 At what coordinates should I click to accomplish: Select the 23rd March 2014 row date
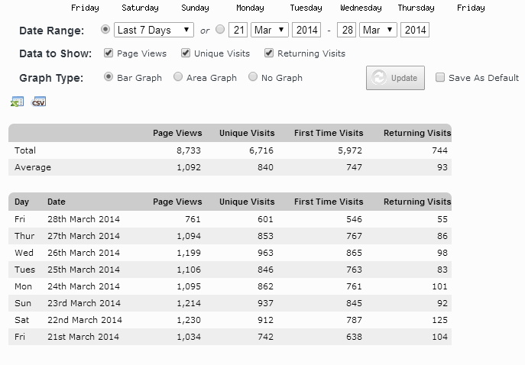pos(84,303)
